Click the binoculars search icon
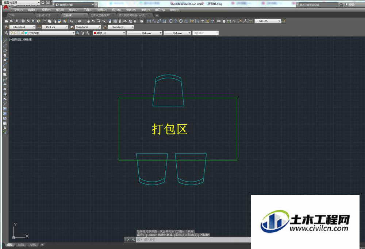This screenshot has width=365, height=249. point(341,5)
